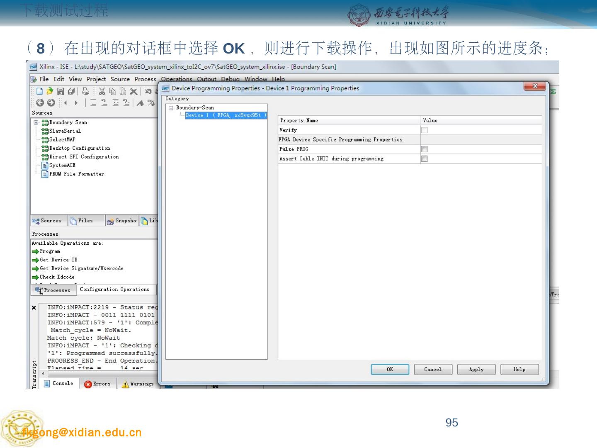Switch to the Processes tab
This screenshot has width=597, height=448.
pos(53,290)
